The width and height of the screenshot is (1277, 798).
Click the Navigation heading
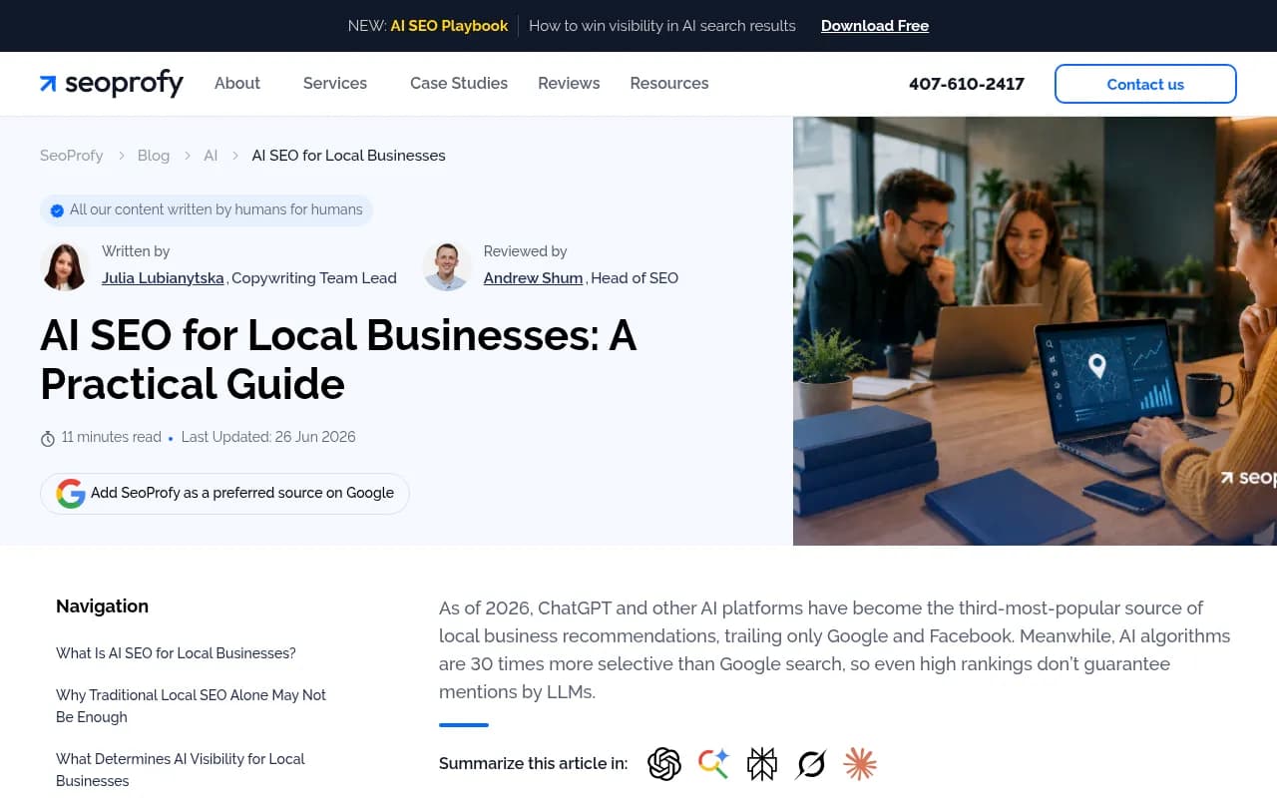tap(102, 606)
